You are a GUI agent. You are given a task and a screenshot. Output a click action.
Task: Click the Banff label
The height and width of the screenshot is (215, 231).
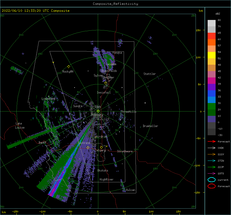point(42,142)
